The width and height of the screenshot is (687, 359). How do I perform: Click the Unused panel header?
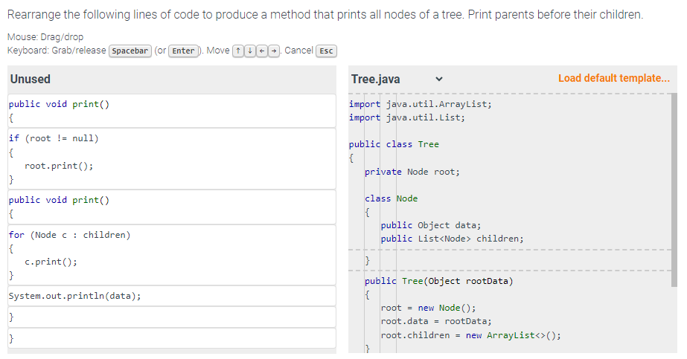click(x=172, y=79)
